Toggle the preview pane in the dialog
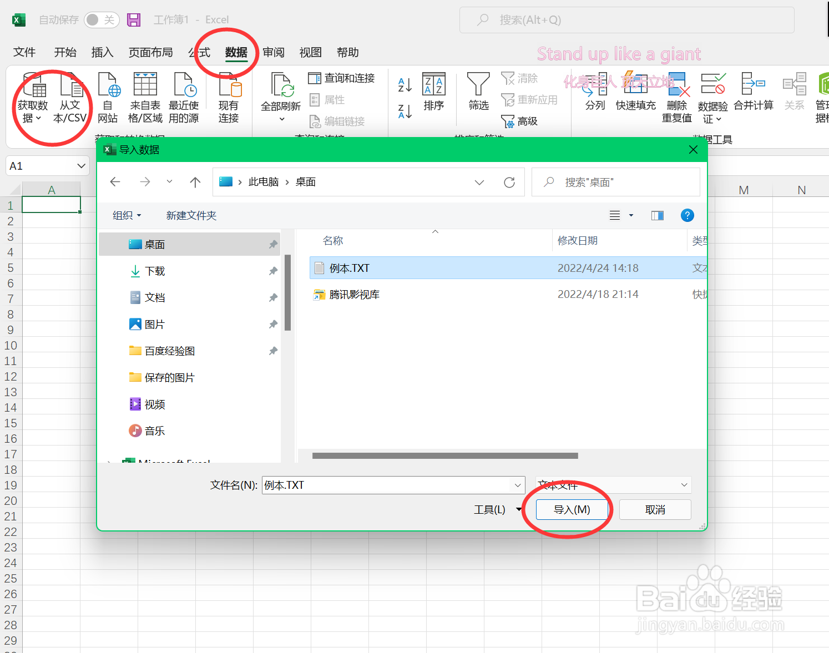The width and height of the screenshot is (829, 653). [x=657, y=215]
